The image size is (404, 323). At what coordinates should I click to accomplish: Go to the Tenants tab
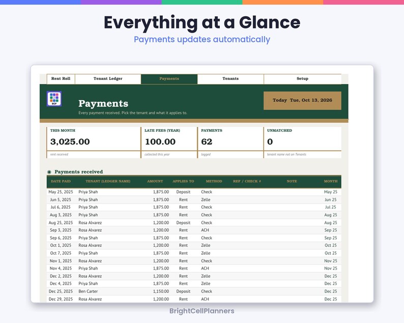230,79
